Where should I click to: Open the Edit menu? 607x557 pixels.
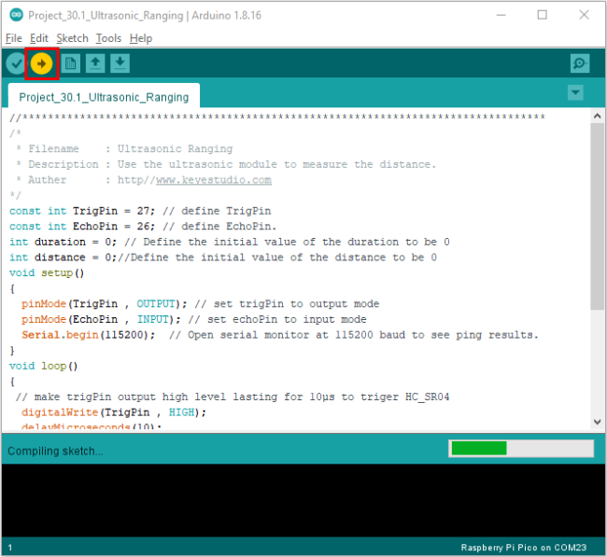[x=39, y=38]
